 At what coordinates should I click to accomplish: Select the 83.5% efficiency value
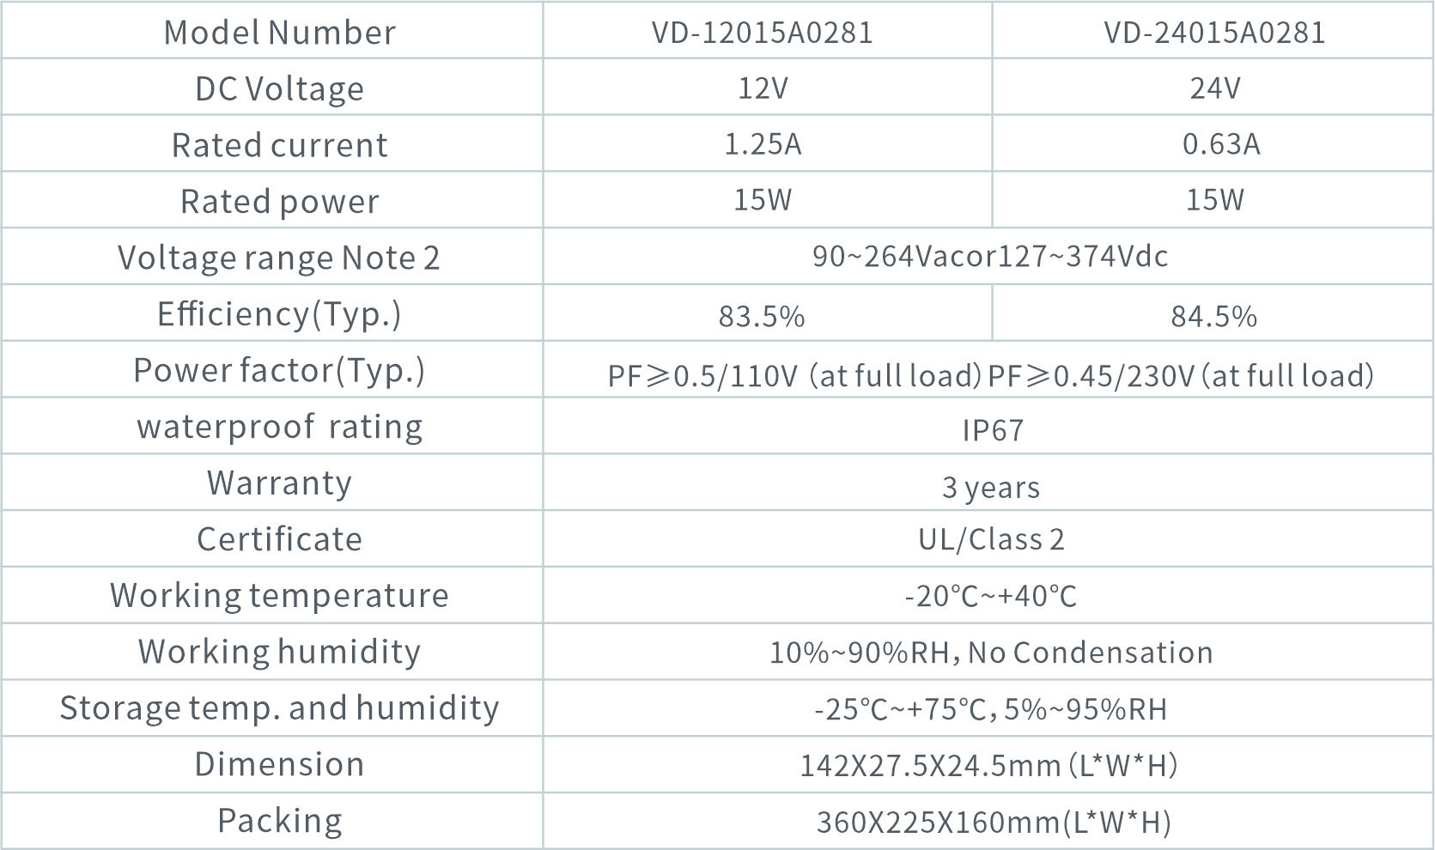(x=762, y=316)
